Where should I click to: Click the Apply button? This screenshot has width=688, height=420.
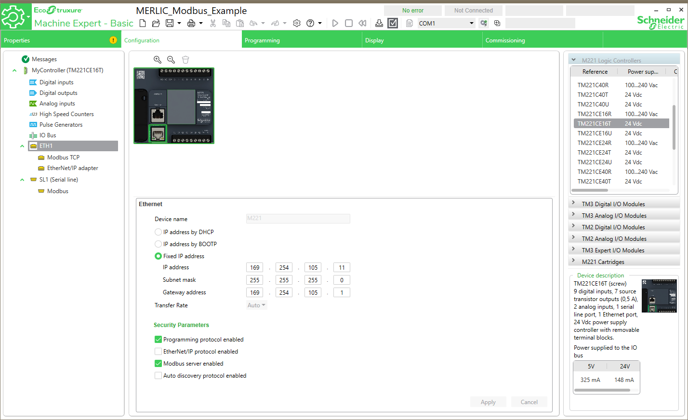coord(488,402)
